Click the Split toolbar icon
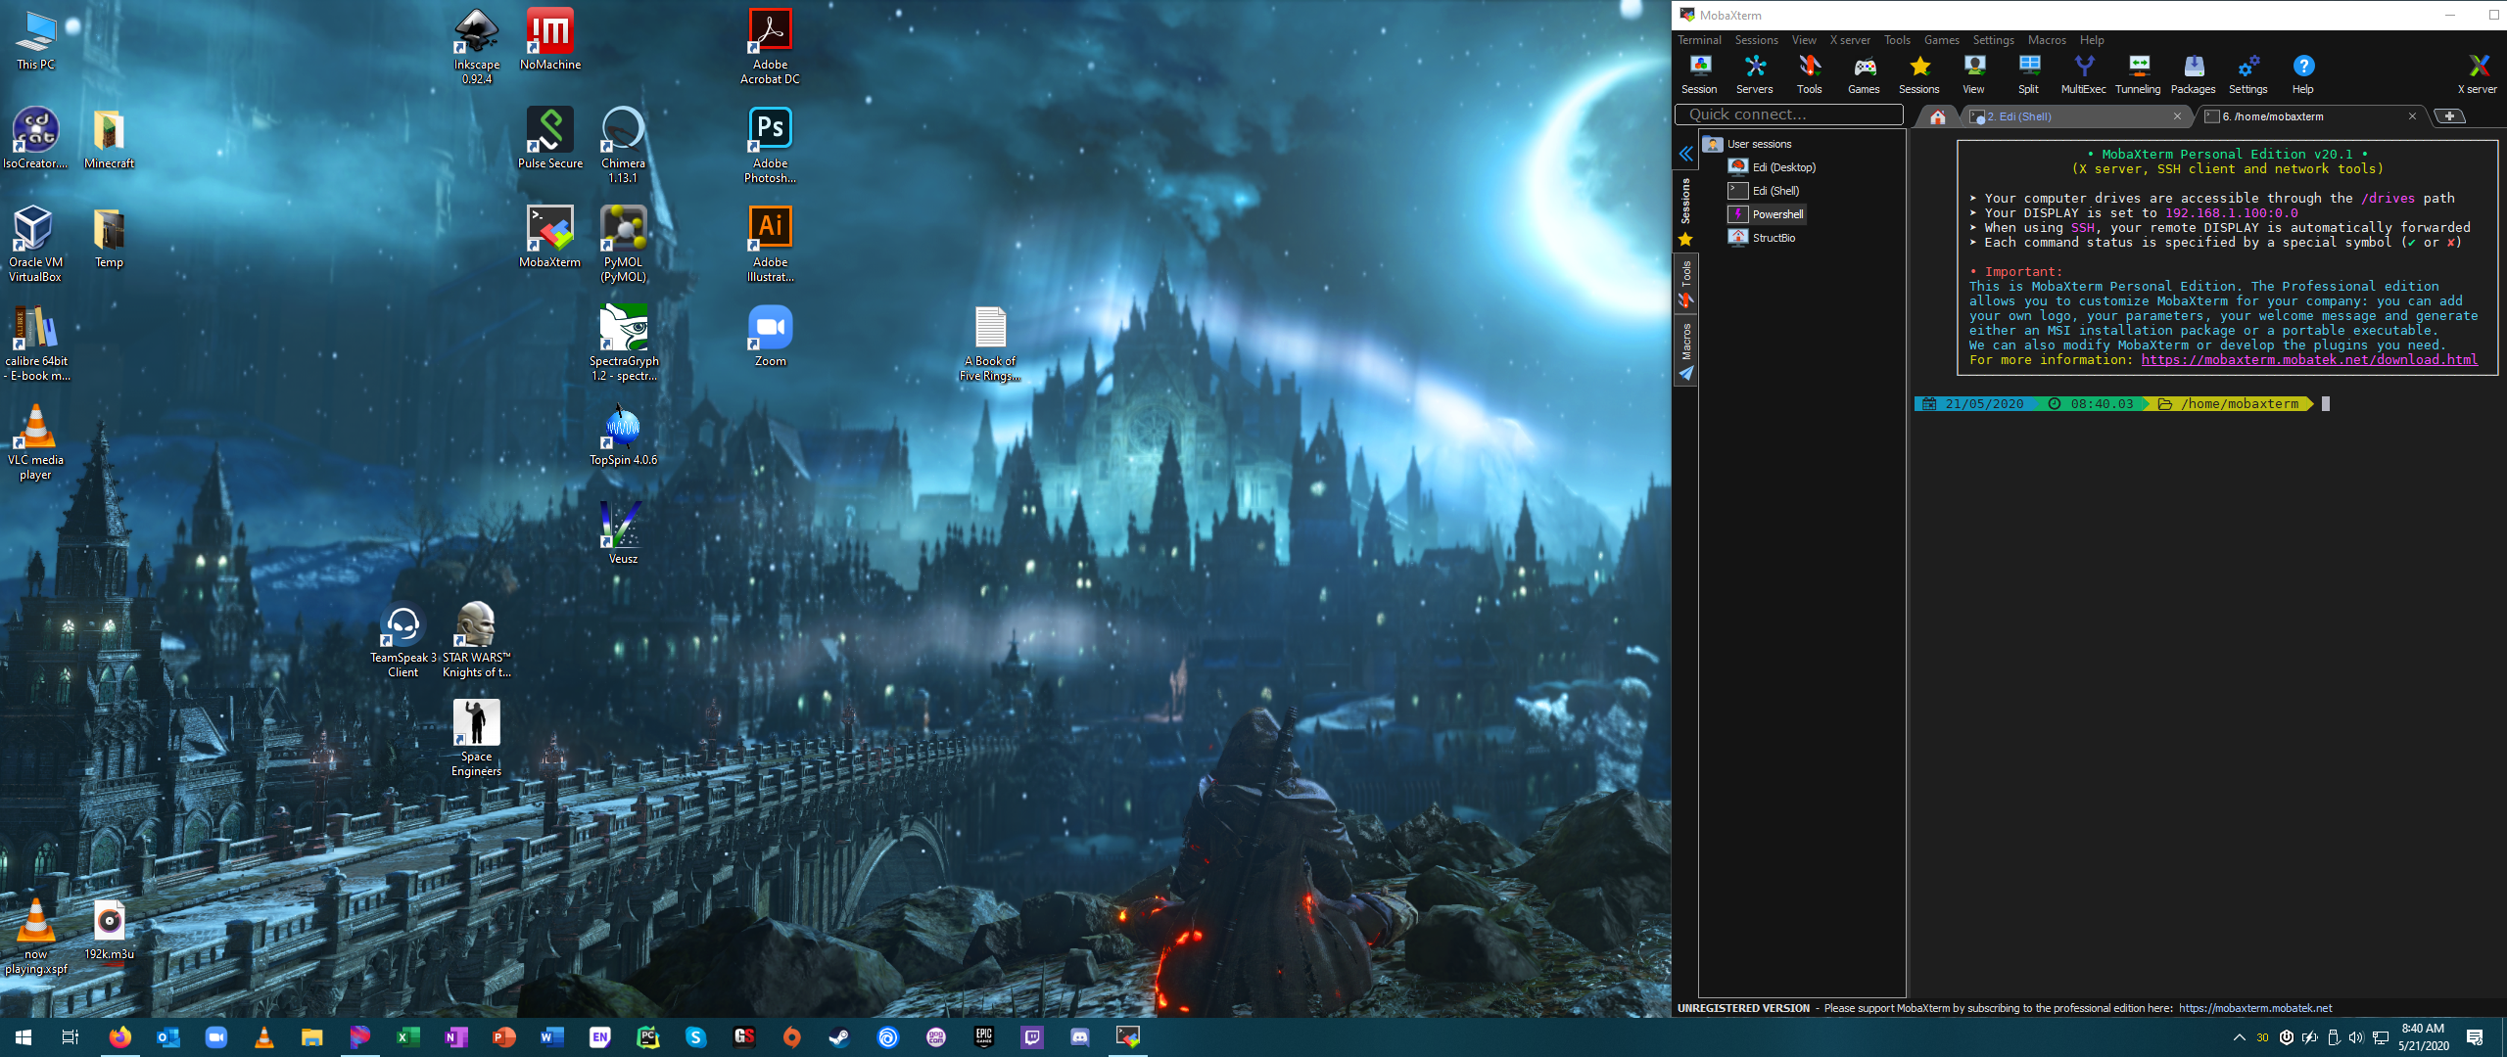 click(x=2028, y=74)
